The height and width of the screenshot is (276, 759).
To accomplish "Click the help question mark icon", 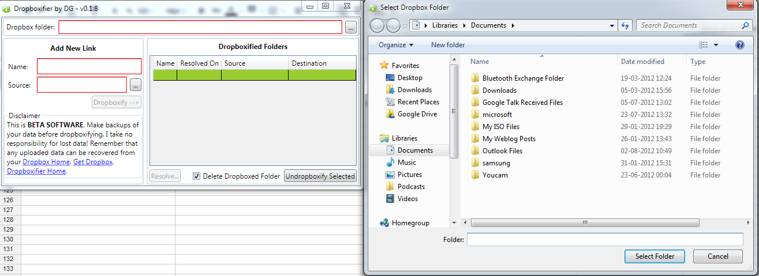I will coord(740,45).
